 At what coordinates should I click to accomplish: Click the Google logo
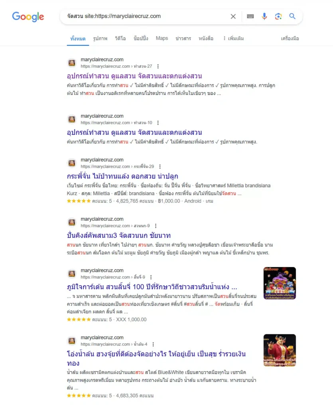click(28, 17)
